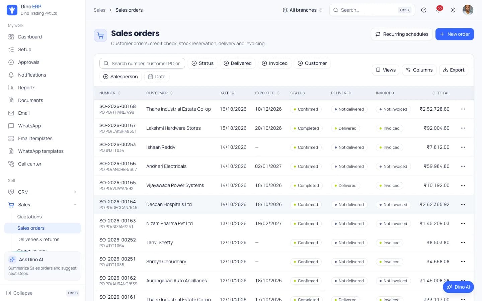This screenshot has width=482, height=301.
Task: Click the Dino ERP logo
Action: [12, 10]
